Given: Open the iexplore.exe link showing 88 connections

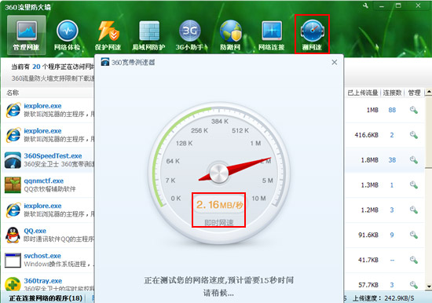Looking at the screenshot, I should (x=42, y=106).
